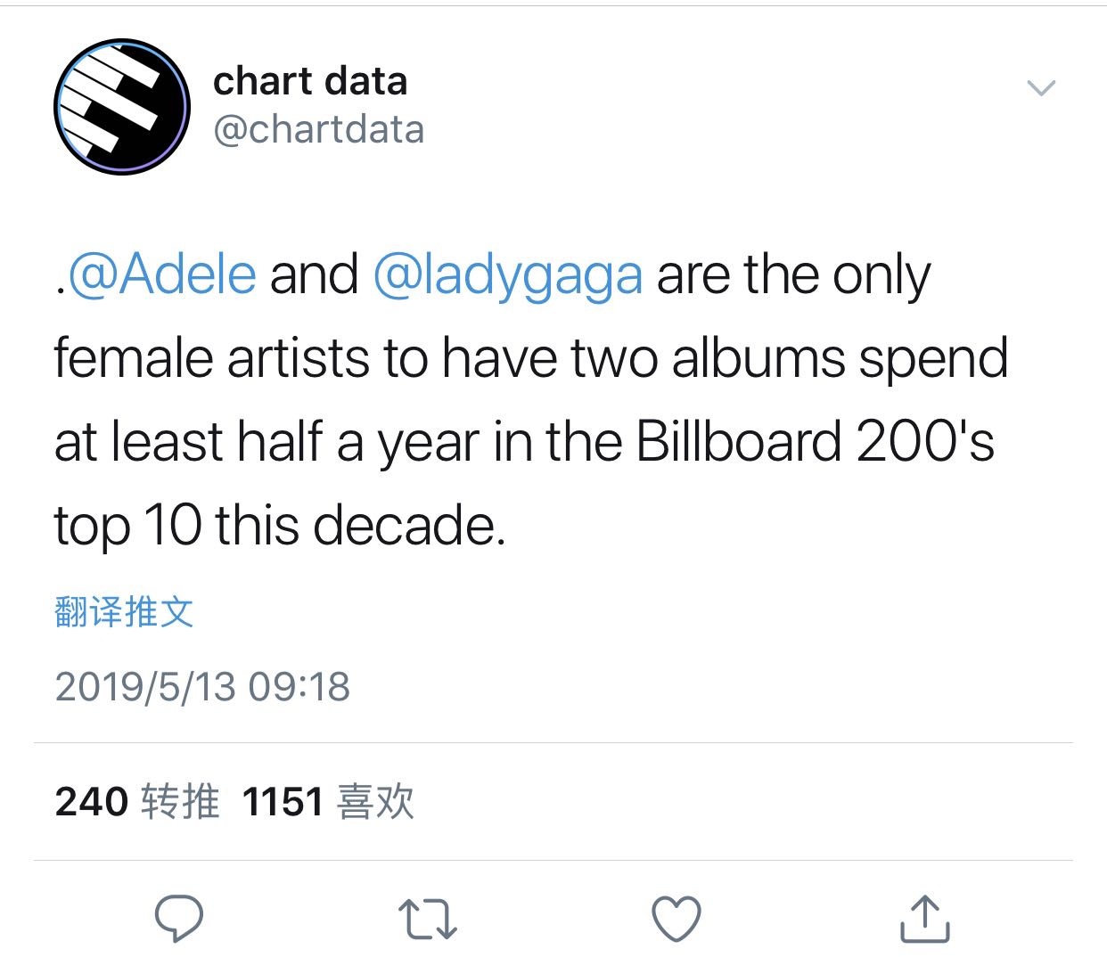This screenshot has height=957, width=1107.
Task: Click the 喜欢 likes label
Action: tap(375, 801)
